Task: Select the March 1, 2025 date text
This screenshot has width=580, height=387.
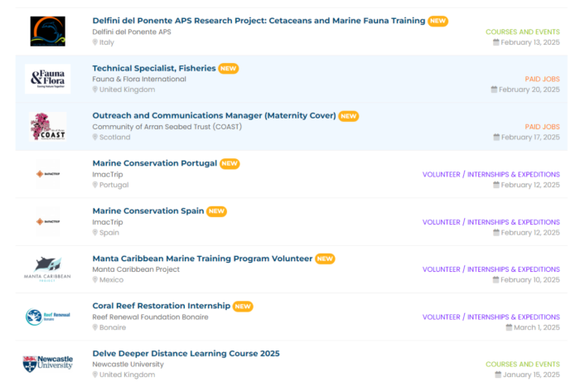Action: tap(537, 327)
